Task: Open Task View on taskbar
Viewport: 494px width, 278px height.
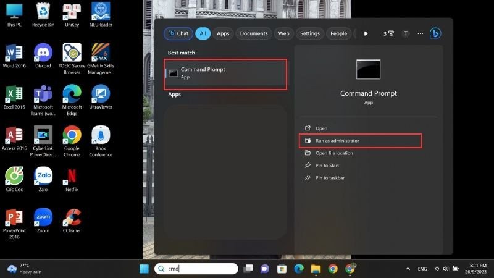Action: point(248,269)
